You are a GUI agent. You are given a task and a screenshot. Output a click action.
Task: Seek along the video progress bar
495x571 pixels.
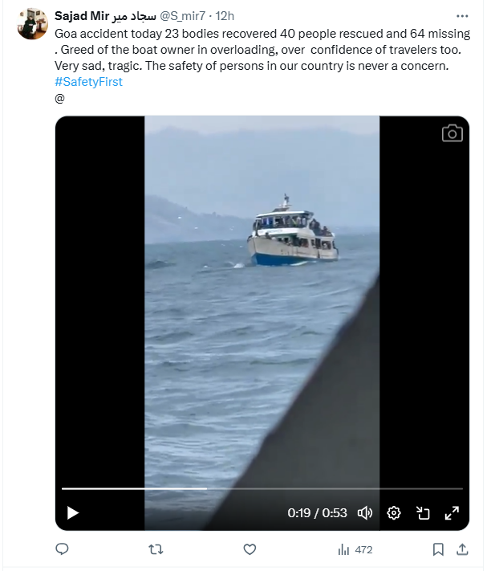pos(262,489)
